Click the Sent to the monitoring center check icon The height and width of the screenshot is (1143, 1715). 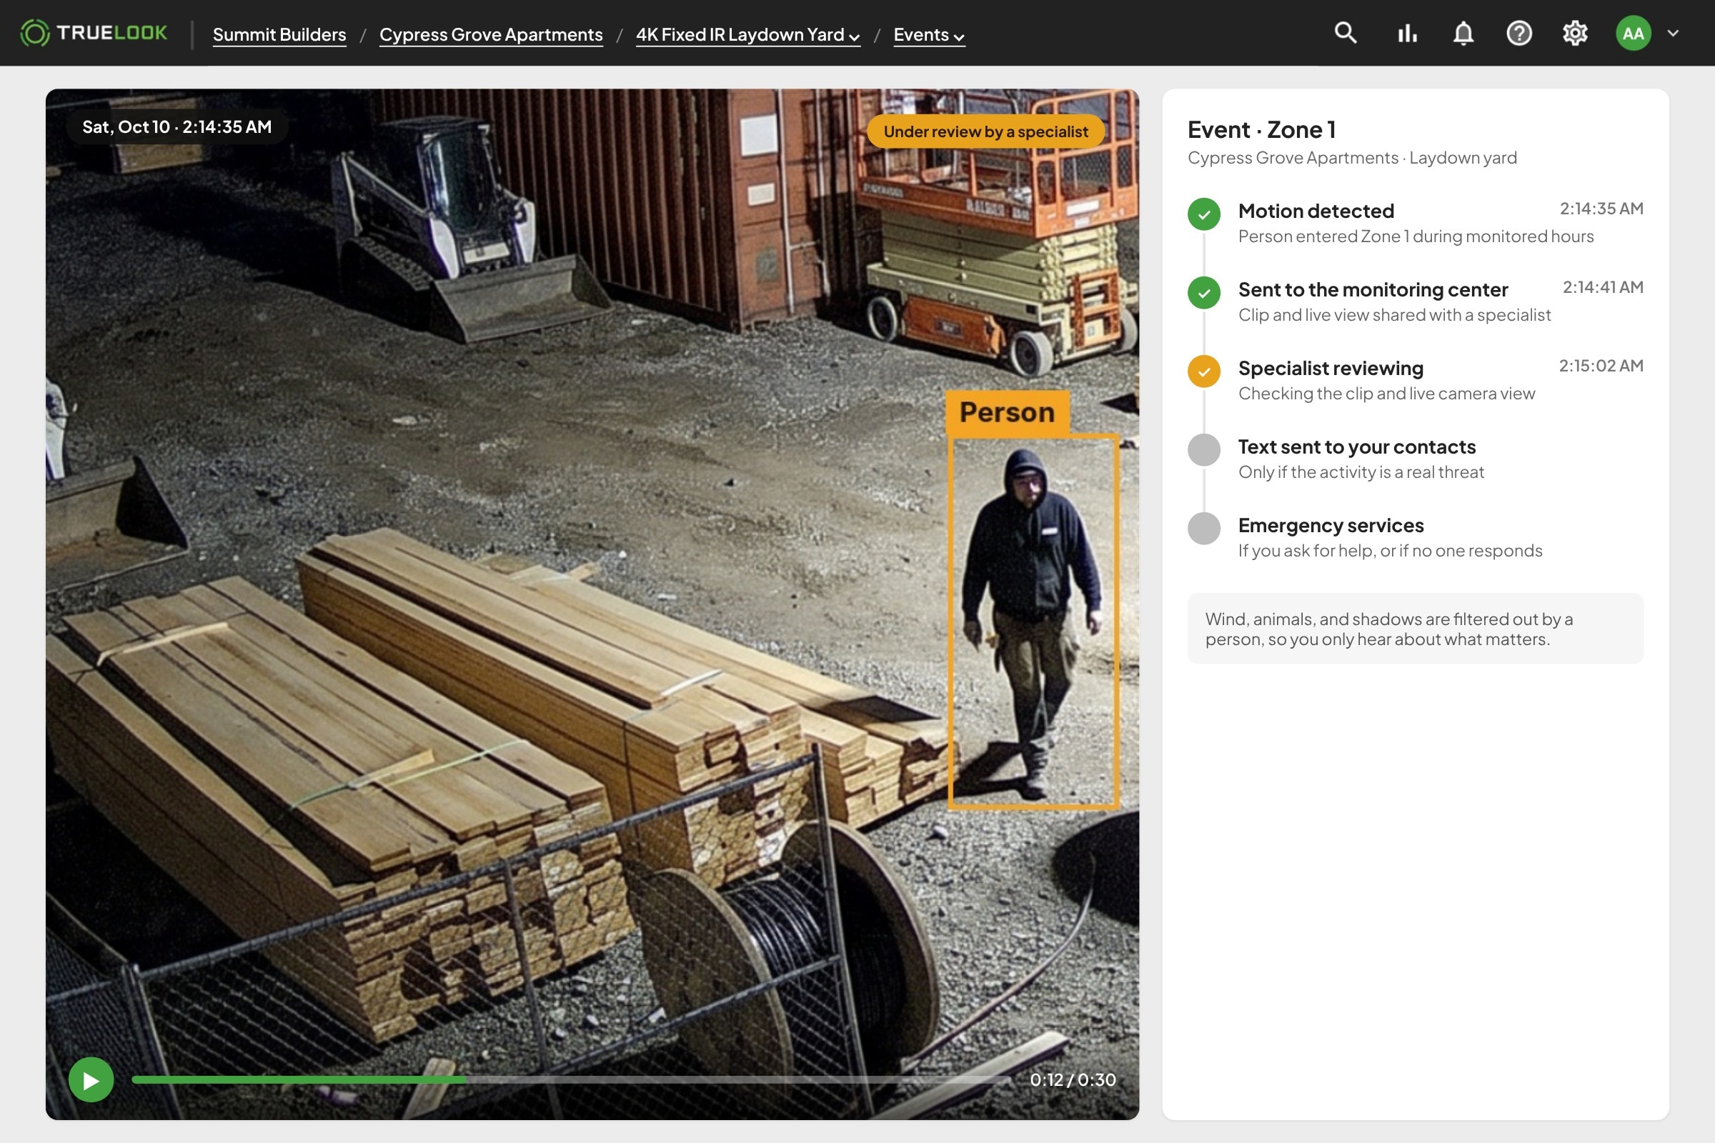pyautogui.click(x=1204, y=293)
